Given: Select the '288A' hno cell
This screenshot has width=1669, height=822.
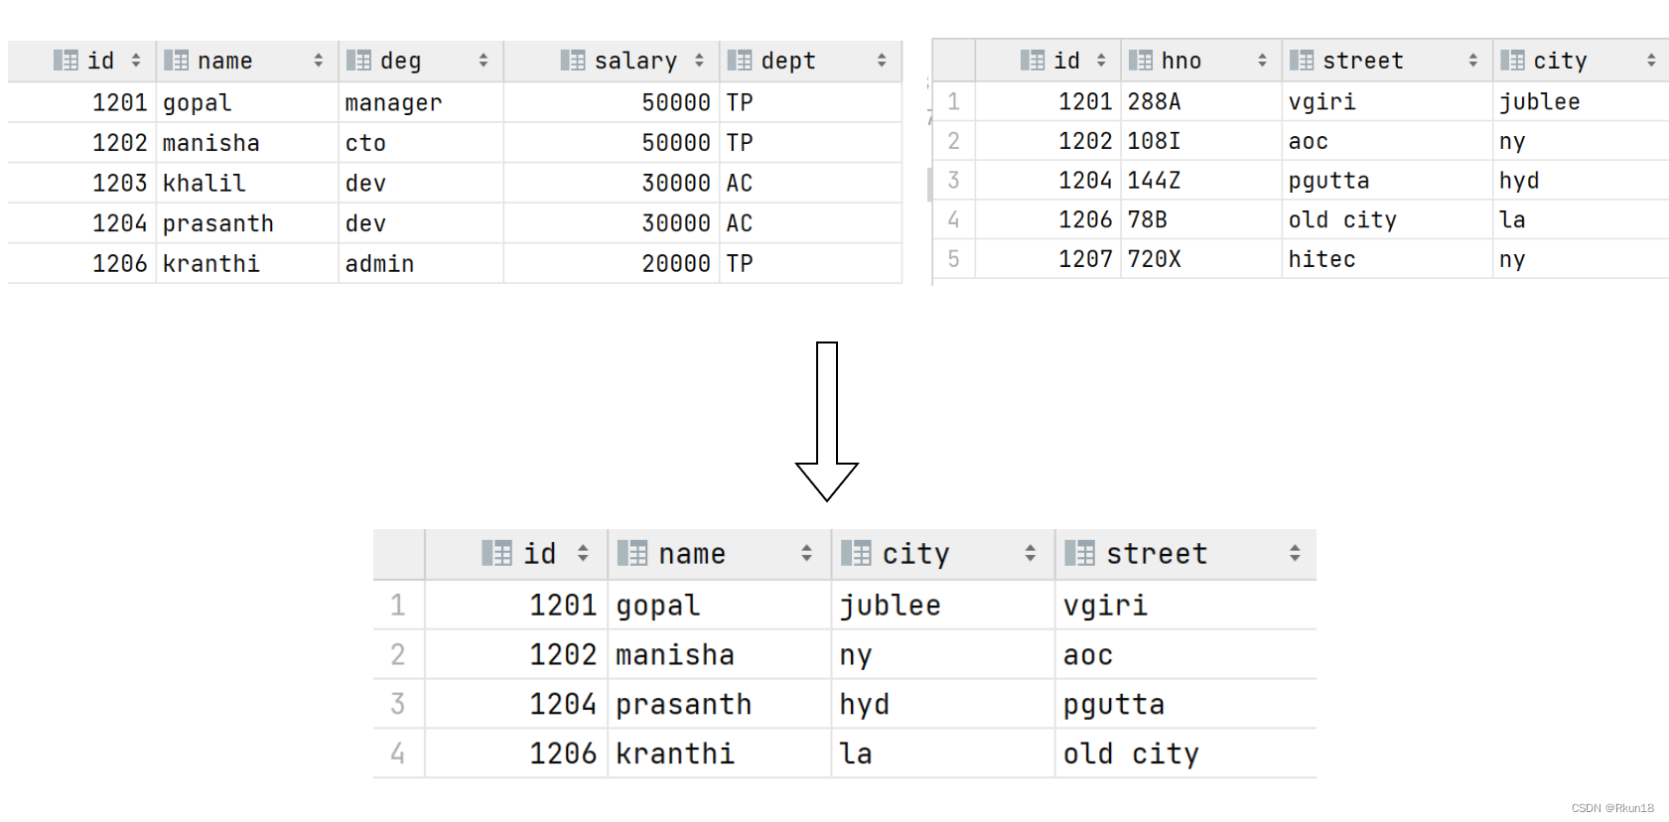Looking at the screenshot, I should 1201,101.
